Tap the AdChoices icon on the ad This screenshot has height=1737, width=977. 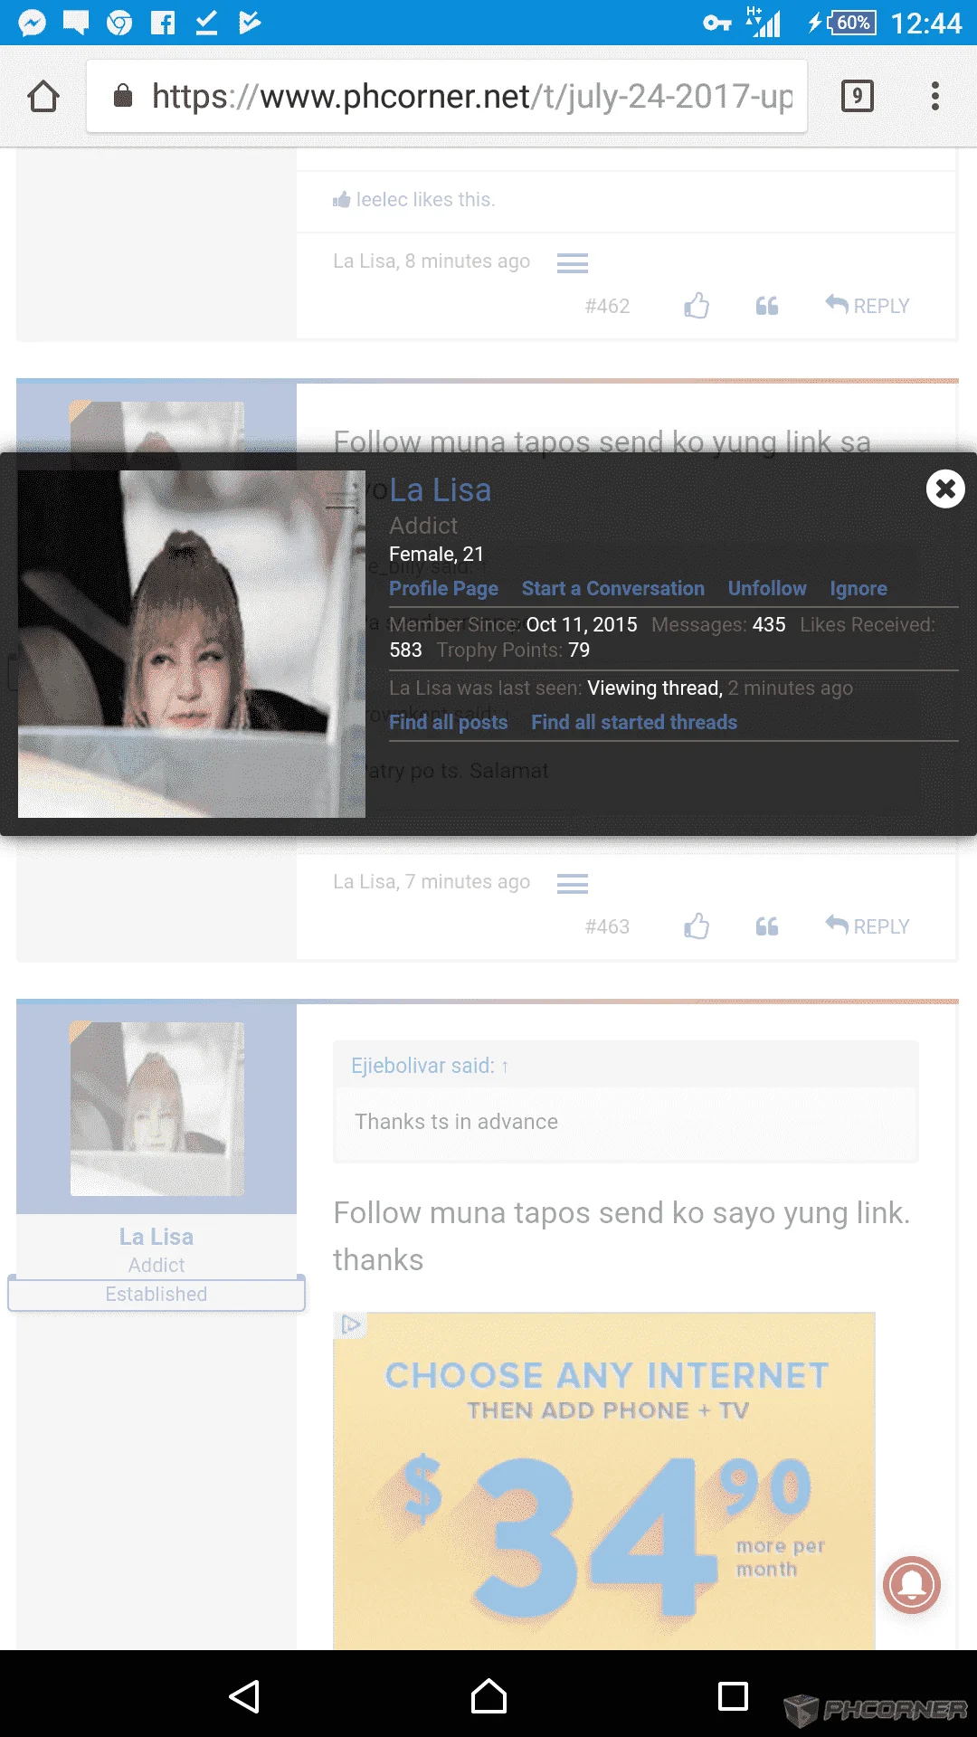350,1324
